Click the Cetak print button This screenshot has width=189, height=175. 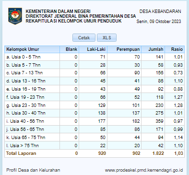(84, 38)
